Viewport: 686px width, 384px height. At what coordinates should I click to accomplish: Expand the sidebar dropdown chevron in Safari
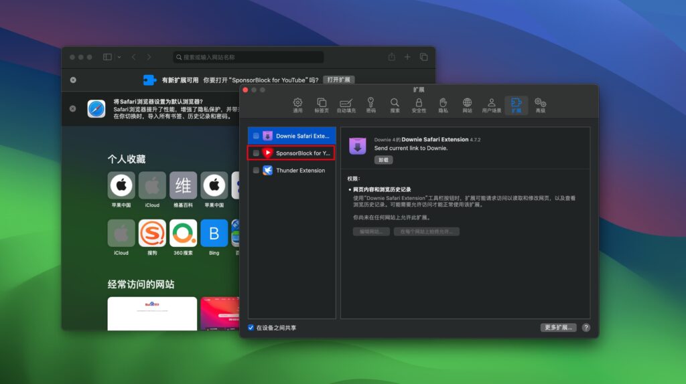pos(119,58)
